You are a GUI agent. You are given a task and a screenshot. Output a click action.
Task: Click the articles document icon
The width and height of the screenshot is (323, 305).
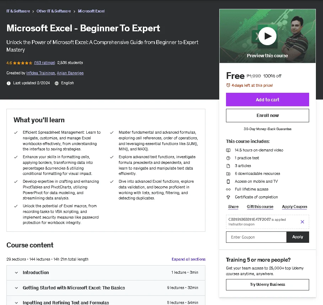228,166
